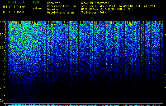Click the 1518 time marker
The image size is (166, 106).
point(129,23)
